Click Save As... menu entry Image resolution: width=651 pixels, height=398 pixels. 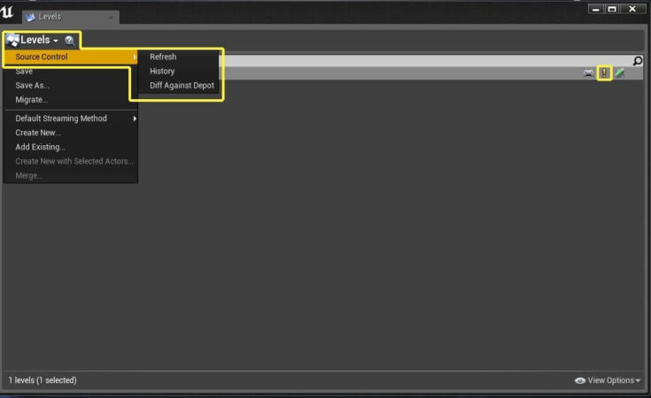[x=33, y=86]
